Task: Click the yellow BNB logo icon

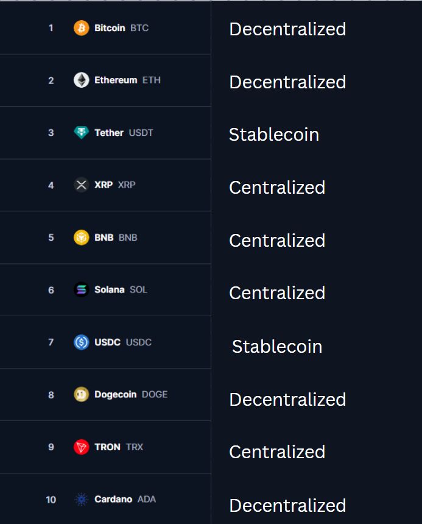Action: click(81, 238)
